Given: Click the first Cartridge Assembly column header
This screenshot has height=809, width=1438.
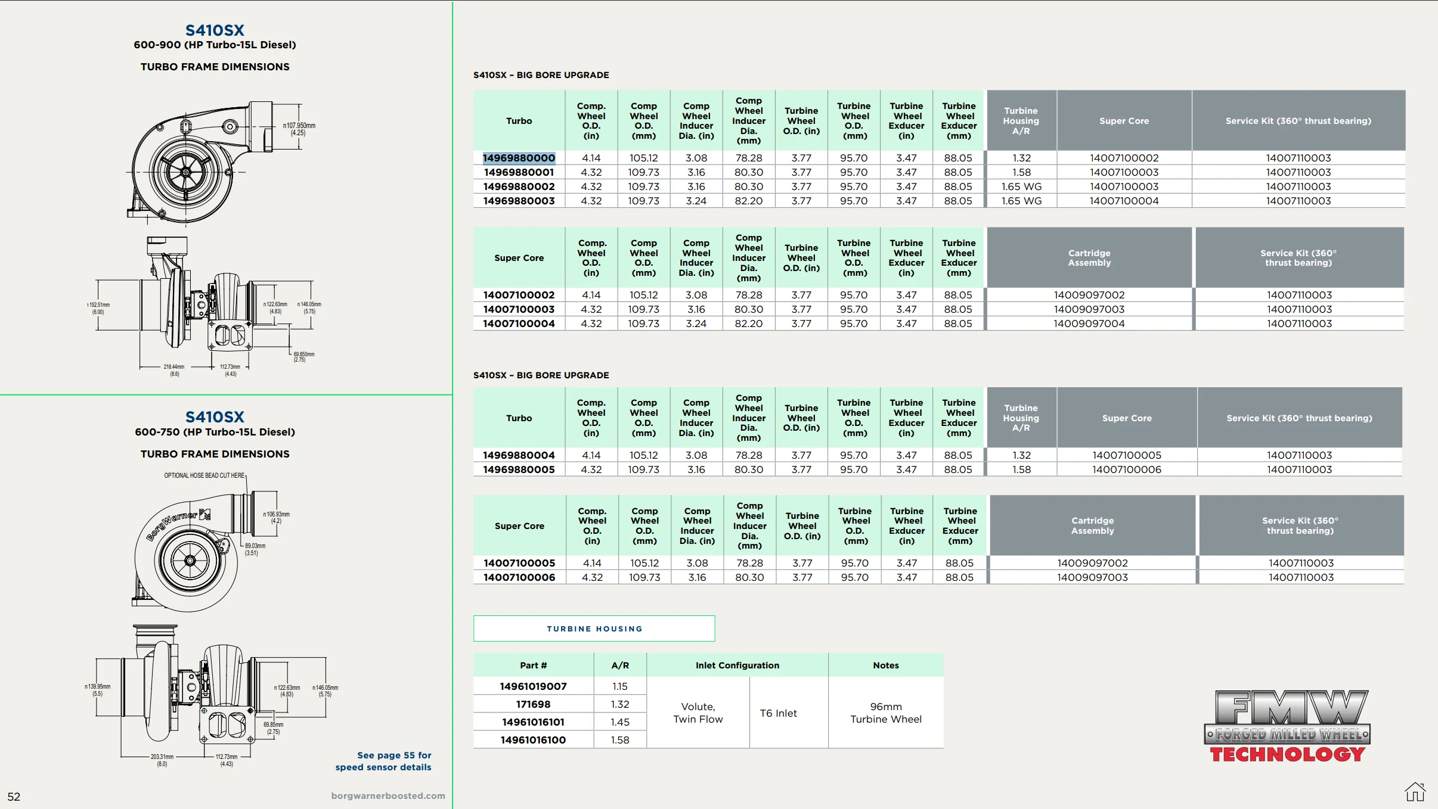Looking at the screenshot, I should [1089, 258].
